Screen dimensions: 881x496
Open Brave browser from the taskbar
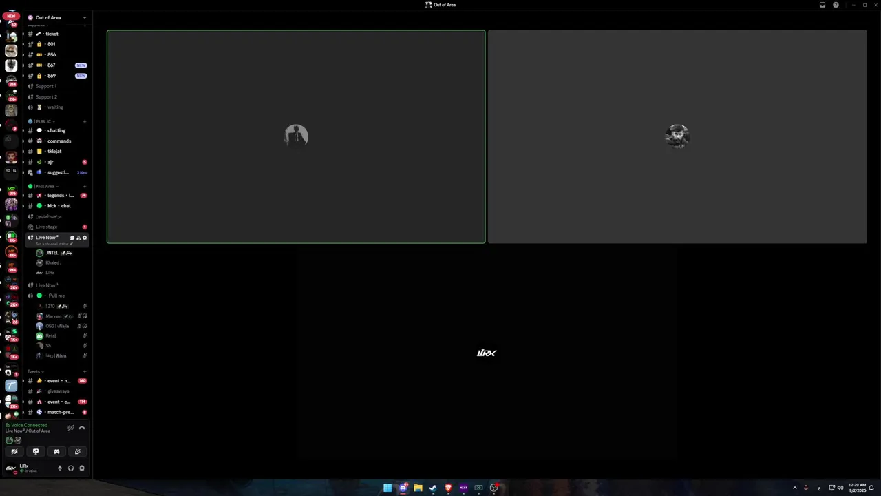(x=448, y=488)
